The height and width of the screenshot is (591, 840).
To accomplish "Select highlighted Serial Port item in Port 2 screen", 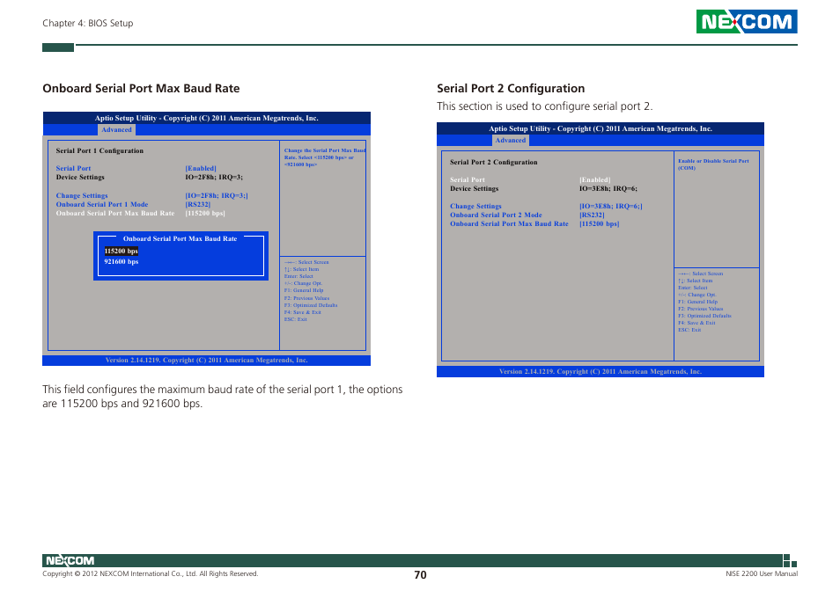I will [468, 179].
